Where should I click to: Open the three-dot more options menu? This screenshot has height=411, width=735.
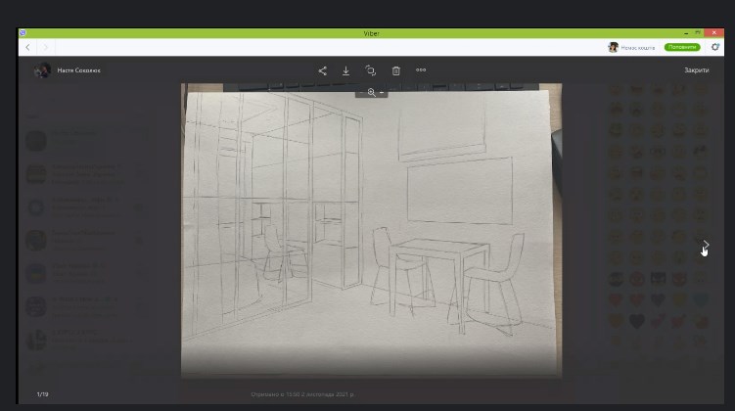(421, 69)
